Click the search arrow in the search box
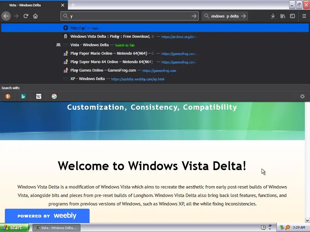The width and height of the screenshot is (310, 232). coord(244,16)
